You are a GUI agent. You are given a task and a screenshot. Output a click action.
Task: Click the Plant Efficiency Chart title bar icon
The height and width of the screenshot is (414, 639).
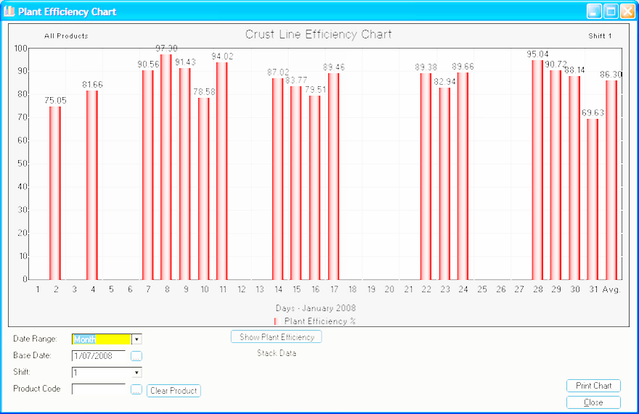[x=9, y=11]
